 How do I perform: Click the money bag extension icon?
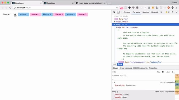pos(149,7)
